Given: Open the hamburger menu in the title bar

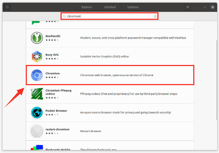Looking at the screenshot, I should tap(187, 7).
